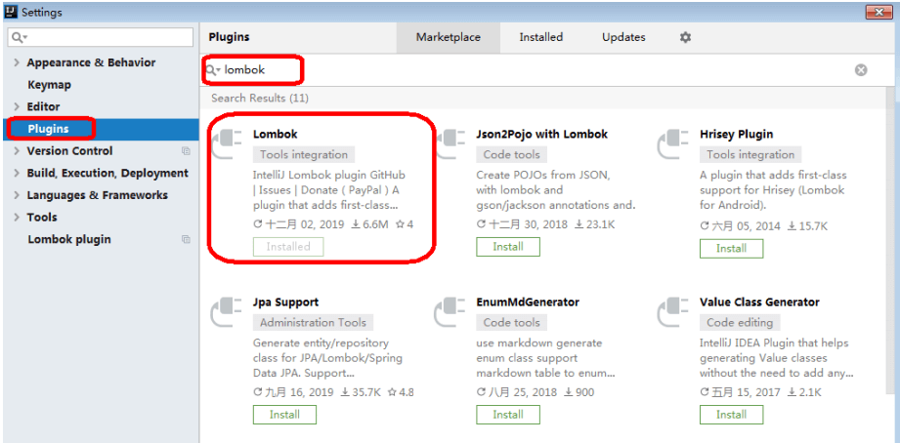Click the Value Class Generator plugin icon
The image size is (900, 443).
(x=674, y=312)
